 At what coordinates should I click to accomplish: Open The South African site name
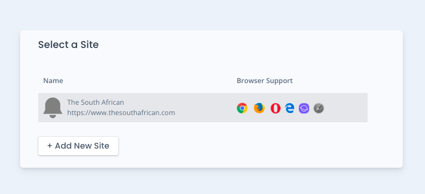(96, 103)
